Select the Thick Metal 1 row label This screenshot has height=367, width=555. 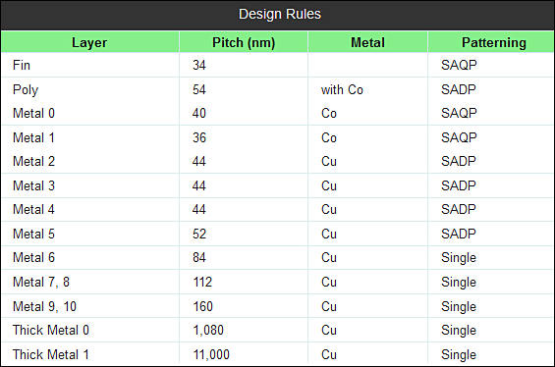click(51, 354)
